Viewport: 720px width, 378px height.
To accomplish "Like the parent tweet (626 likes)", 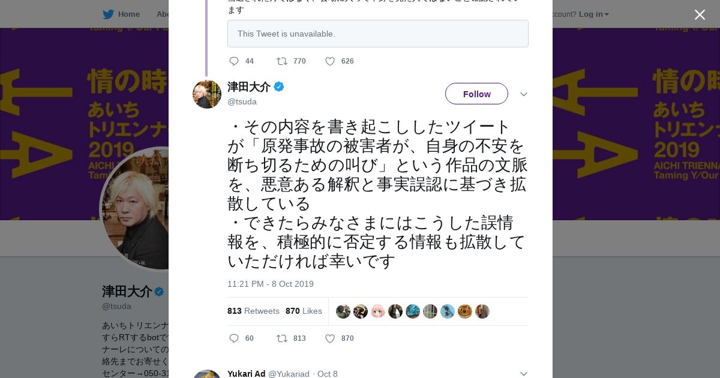I will click(x=329, y=61).
